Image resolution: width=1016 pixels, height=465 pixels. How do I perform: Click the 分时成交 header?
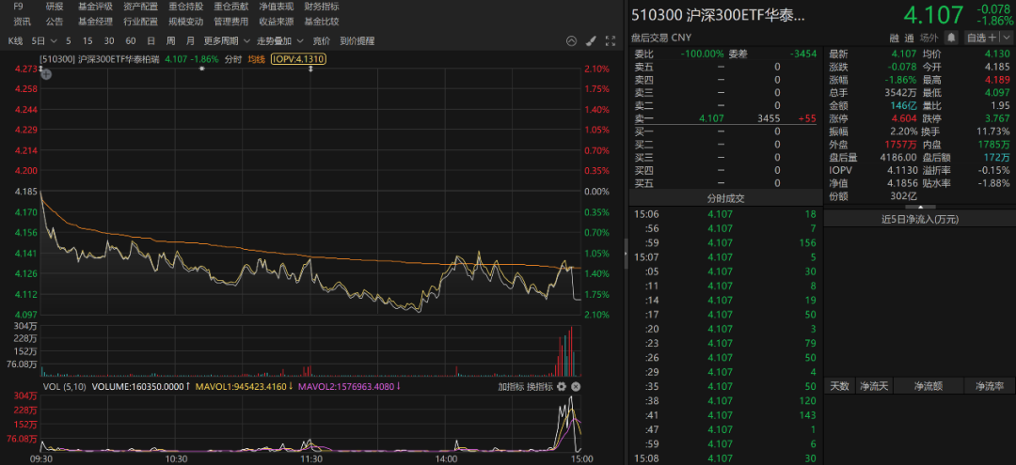725,198
